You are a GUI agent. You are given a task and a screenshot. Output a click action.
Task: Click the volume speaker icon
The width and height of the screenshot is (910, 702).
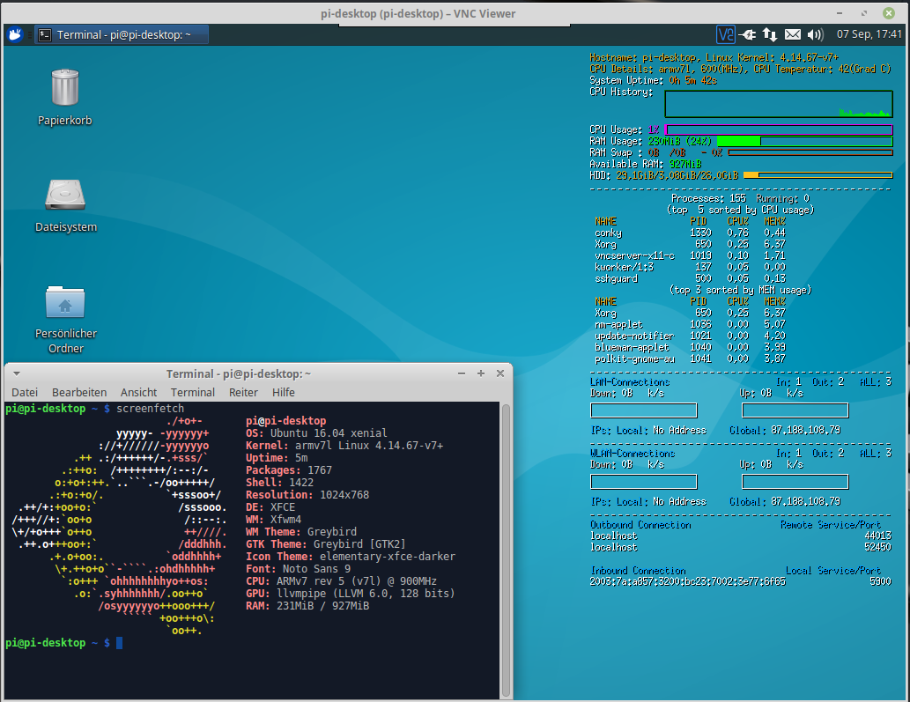[815, 34]
